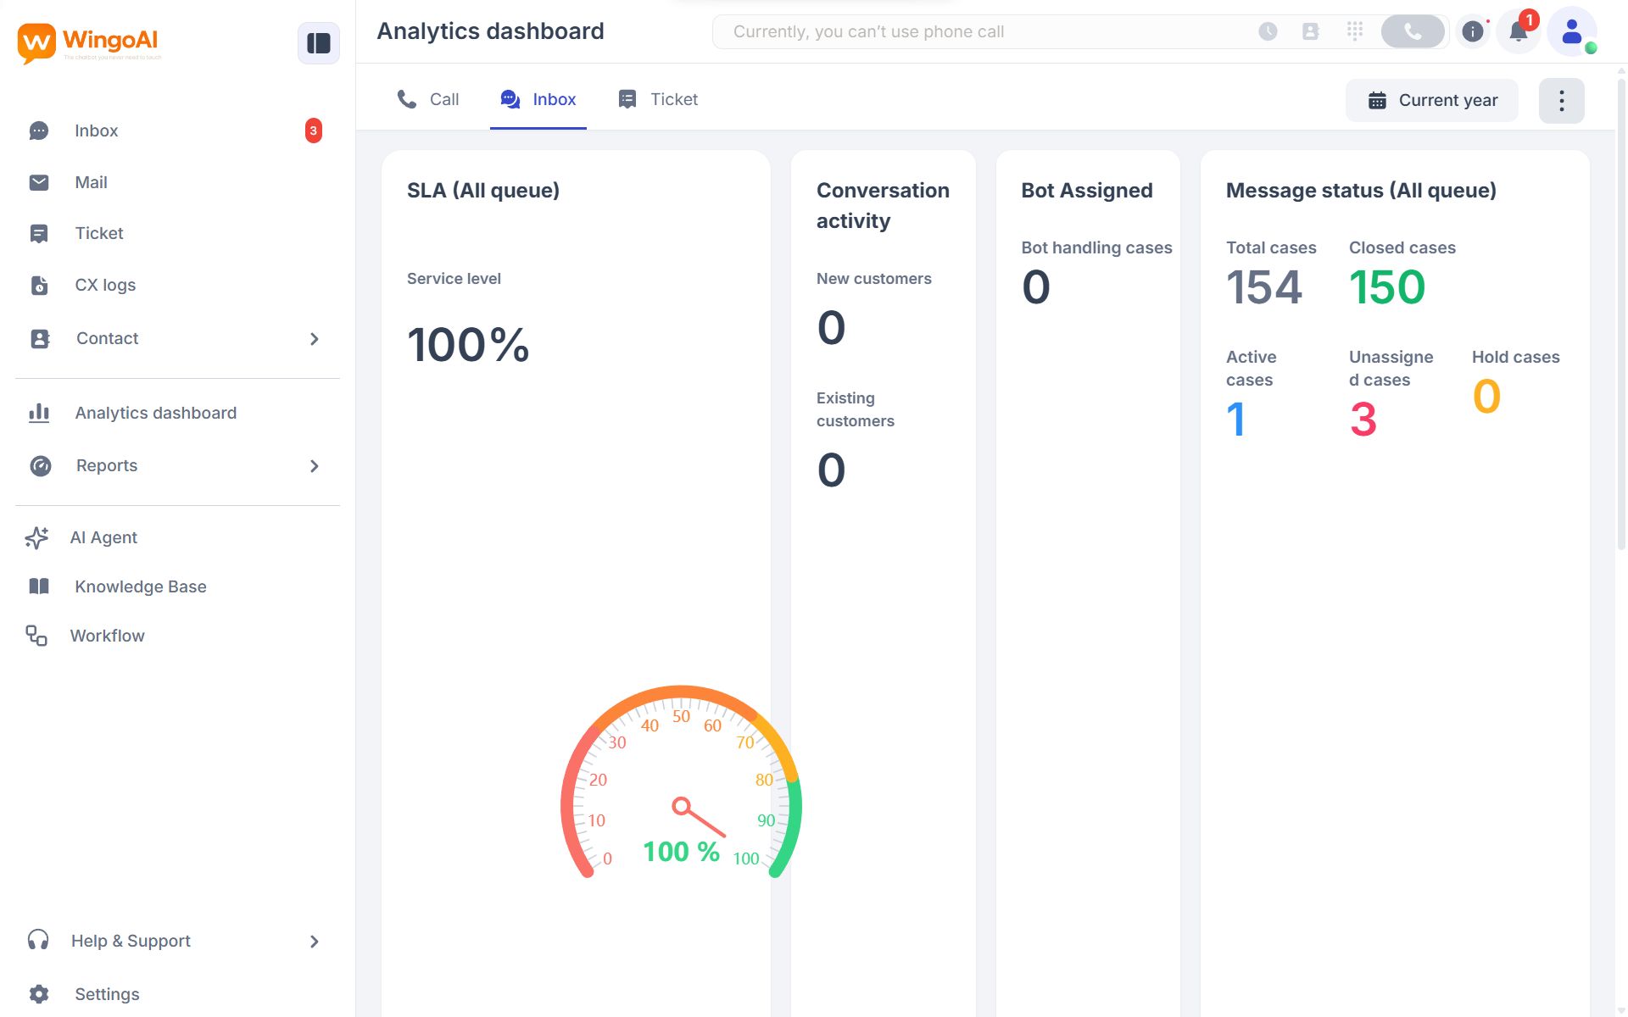
Task: Open the dial pad grid icon
Action: (1354, 31)
